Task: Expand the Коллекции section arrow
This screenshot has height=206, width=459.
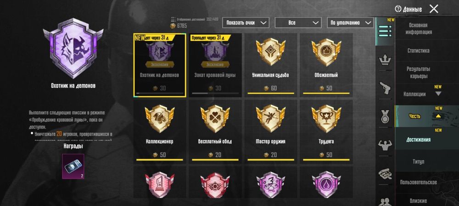Action: 438,94
